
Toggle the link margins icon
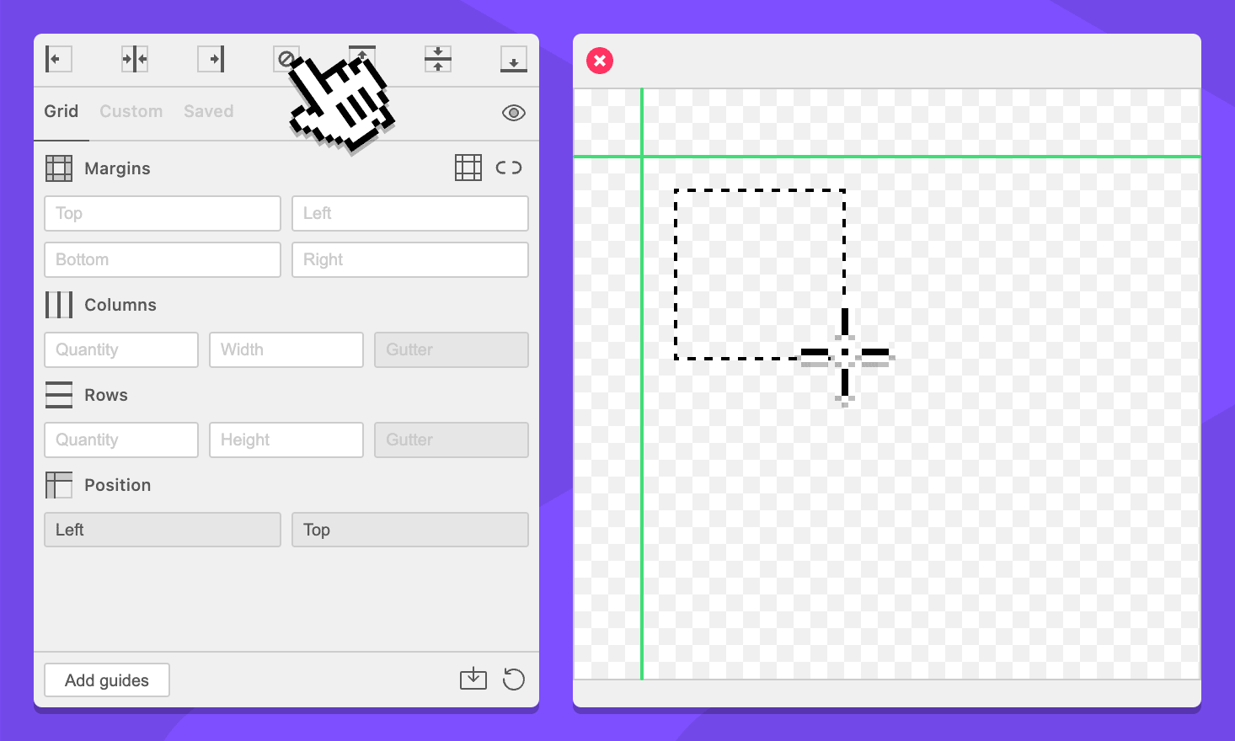[509, 168]
